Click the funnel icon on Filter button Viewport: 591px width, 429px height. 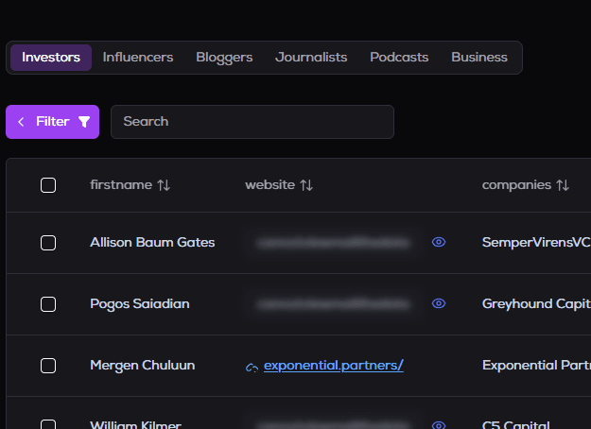[84, 122]
